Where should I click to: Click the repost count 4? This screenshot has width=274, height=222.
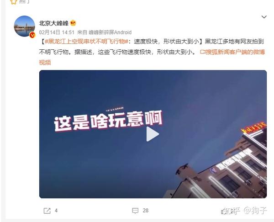point(56,211)
